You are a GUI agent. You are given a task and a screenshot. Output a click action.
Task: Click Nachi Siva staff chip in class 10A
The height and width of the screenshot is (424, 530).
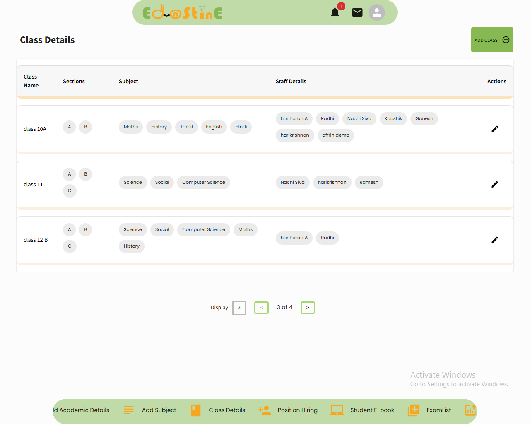click(x=359, y=119)
